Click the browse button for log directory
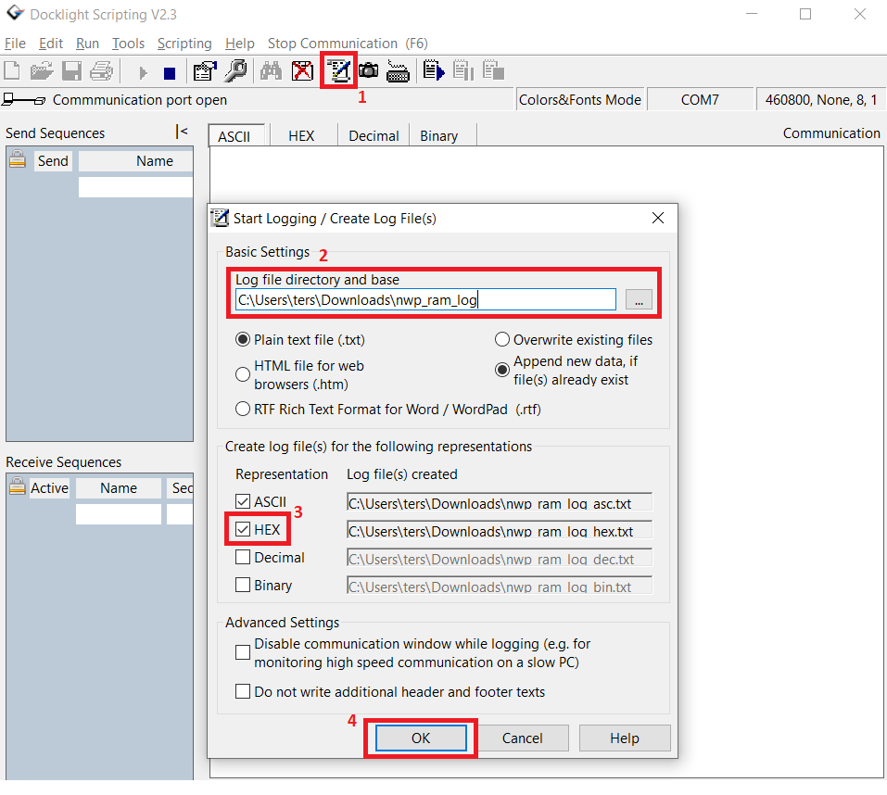 [x=639, y=299]
